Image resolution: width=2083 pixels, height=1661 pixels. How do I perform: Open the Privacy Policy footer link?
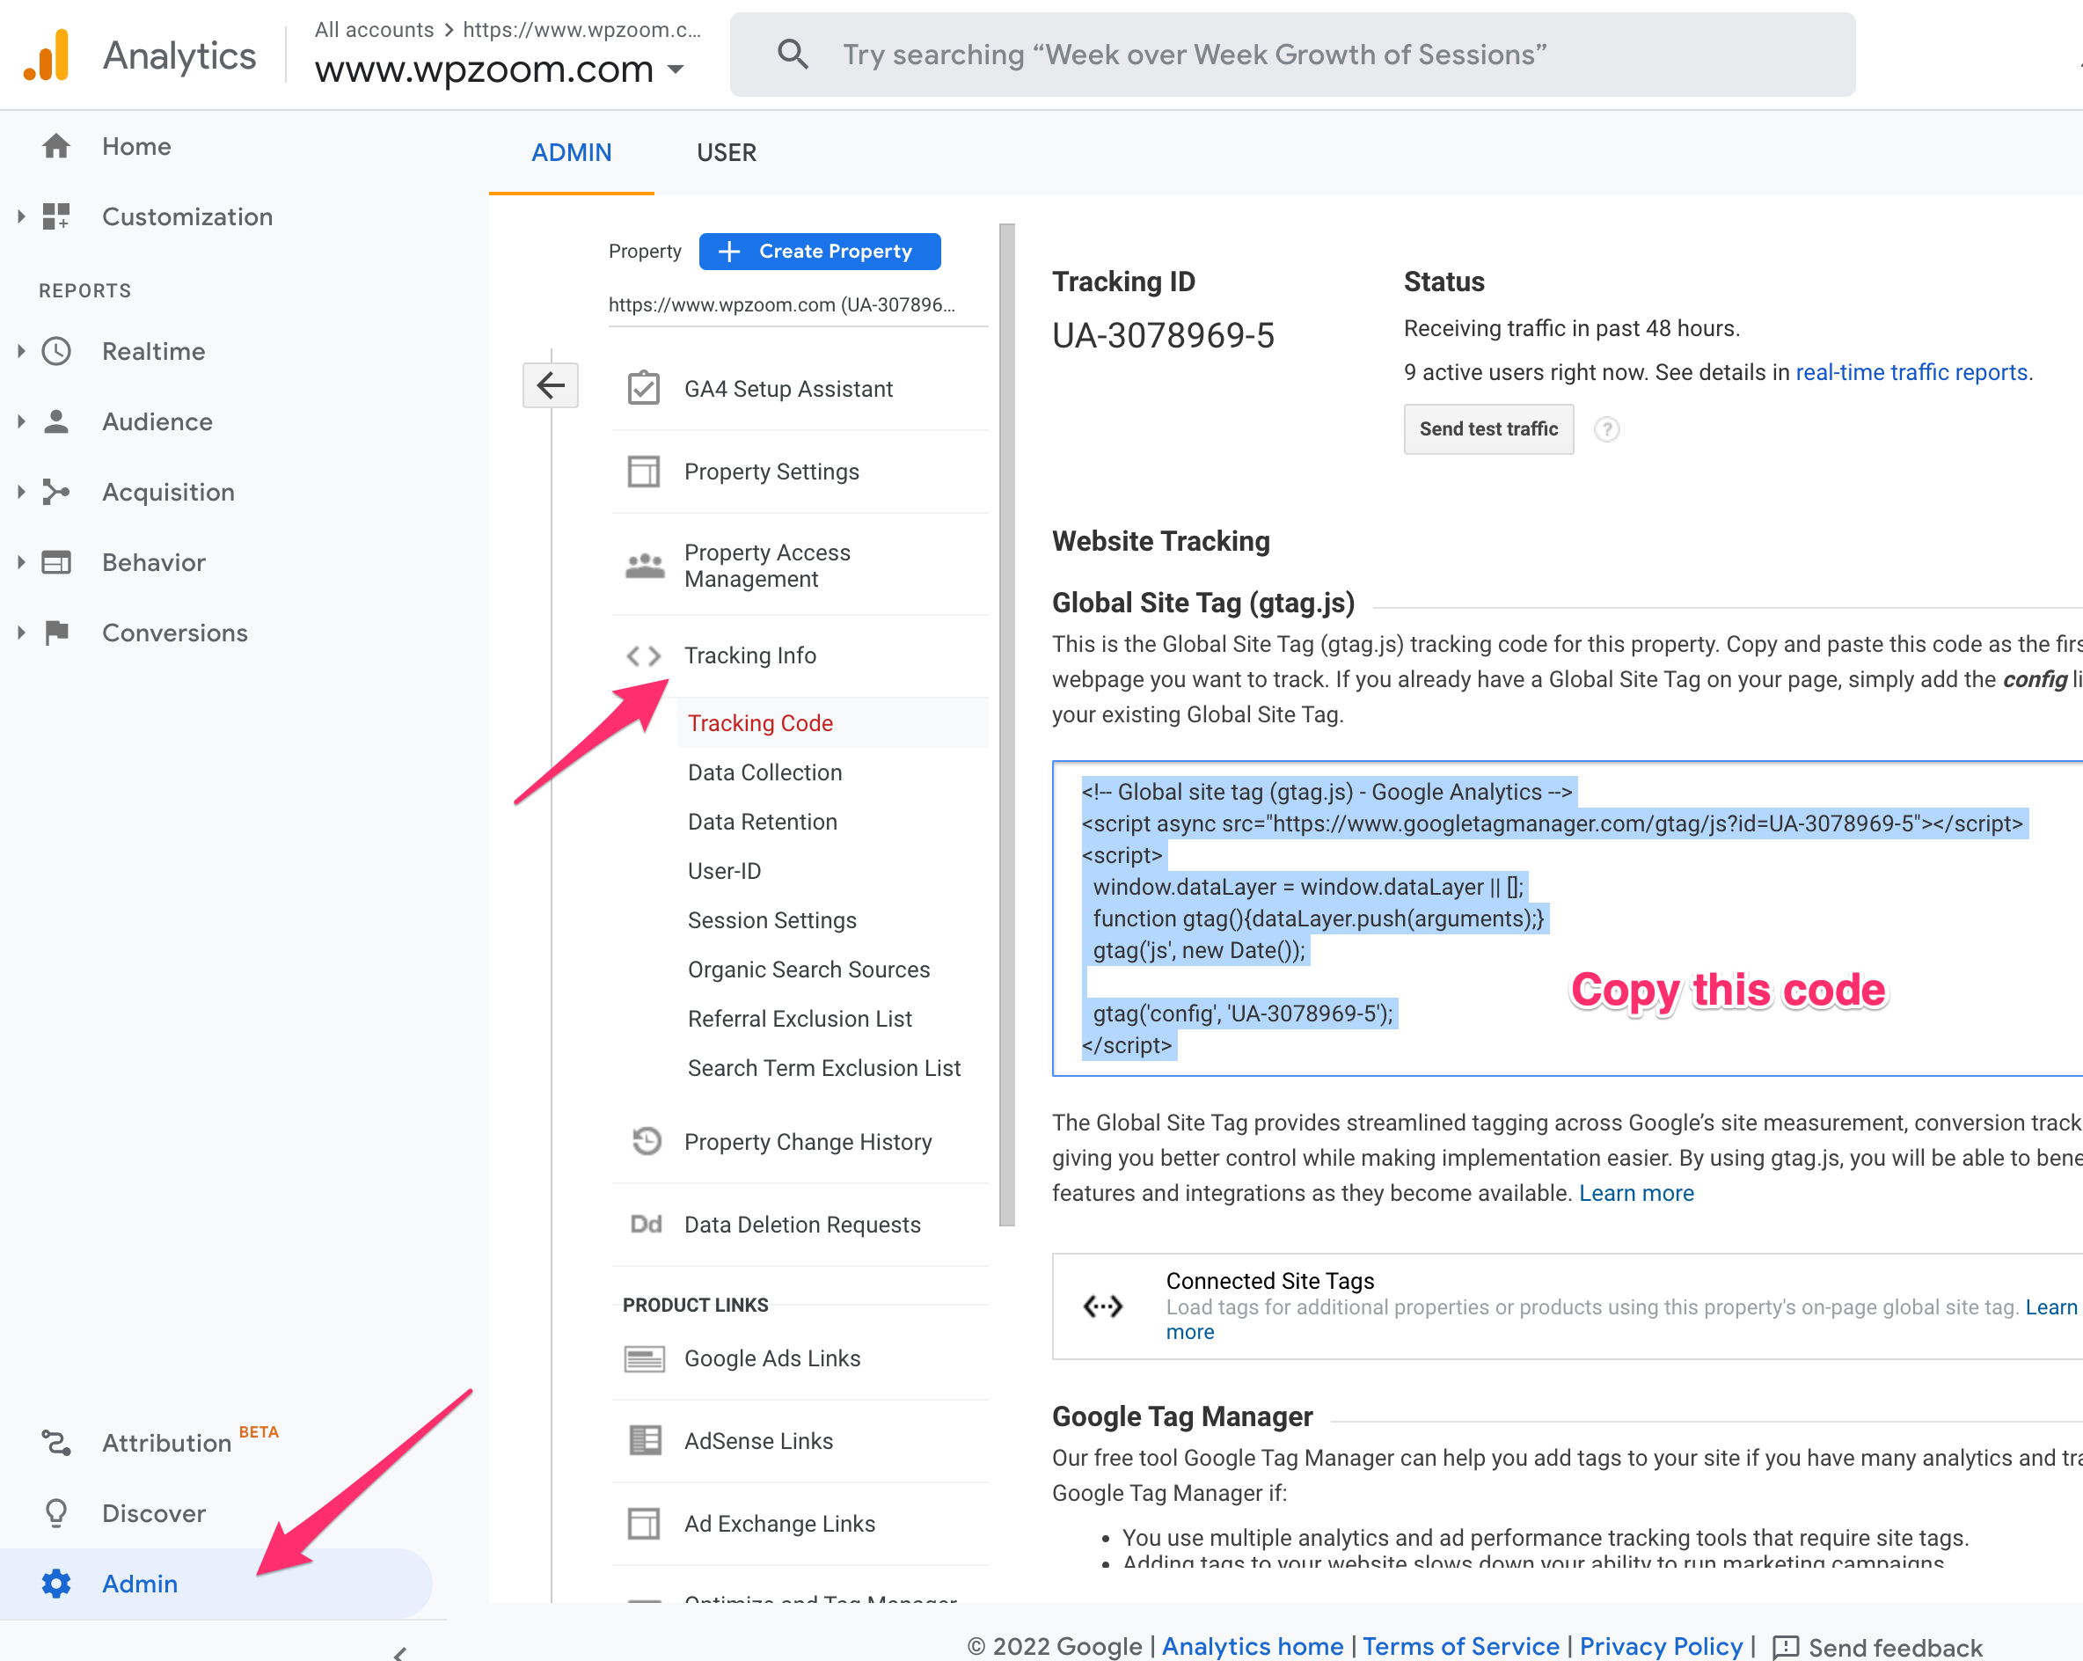(x=1661, y=1647)
